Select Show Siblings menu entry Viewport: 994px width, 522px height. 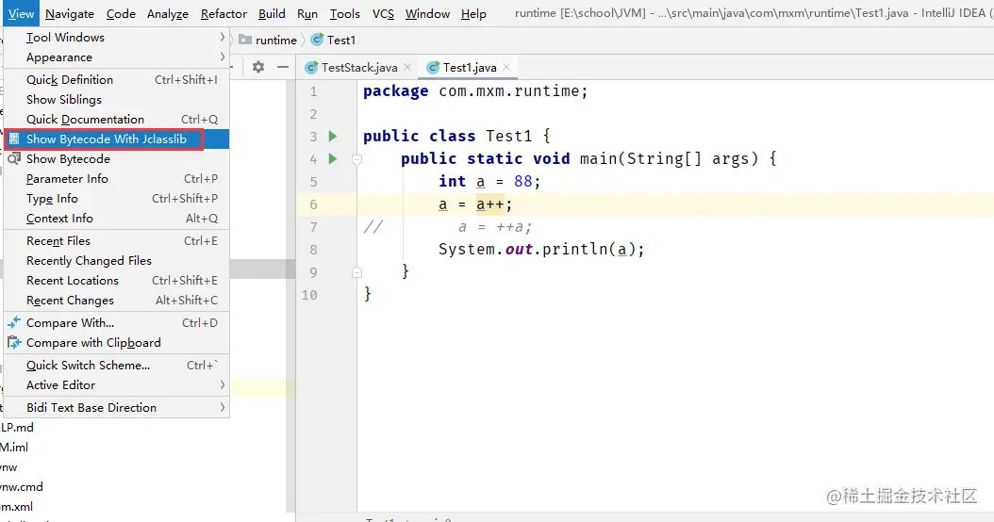point(117,100)
